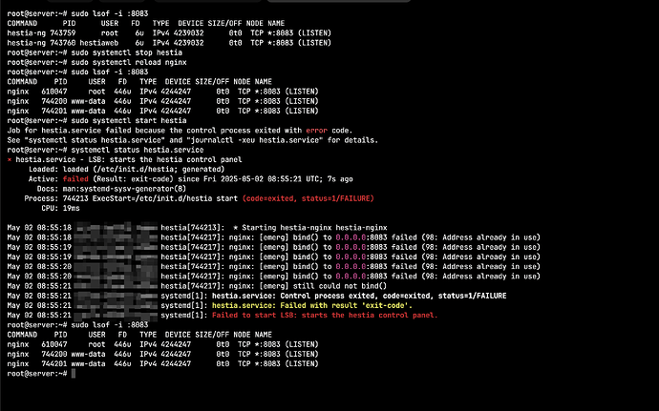This screenshot has width=659, height=411.
Task: Click the 'sudo systemctl stop hestia' command
Action: click(x=126, y=52)
